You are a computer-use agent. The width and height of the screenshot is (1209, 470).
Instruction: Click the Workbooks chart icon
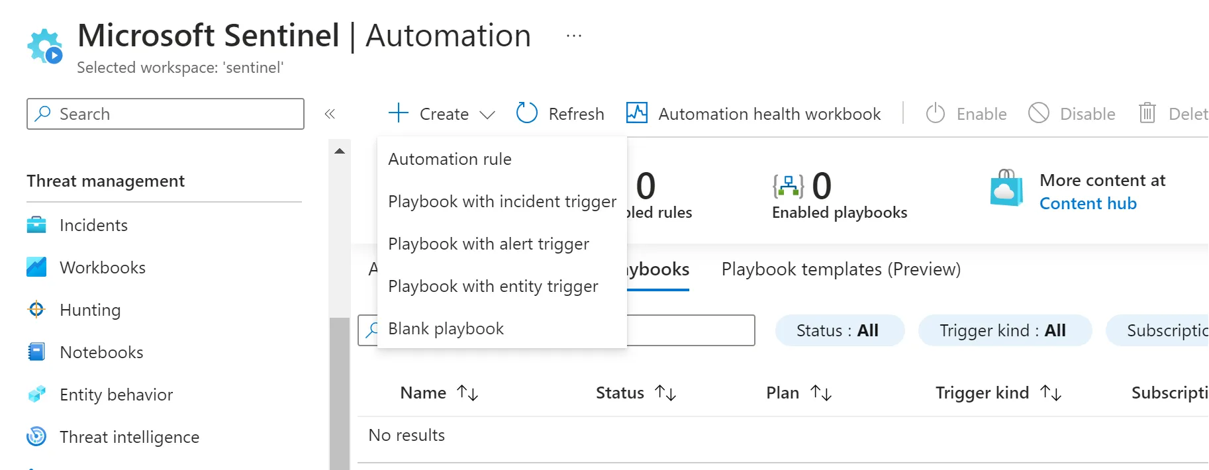[36, 267]
